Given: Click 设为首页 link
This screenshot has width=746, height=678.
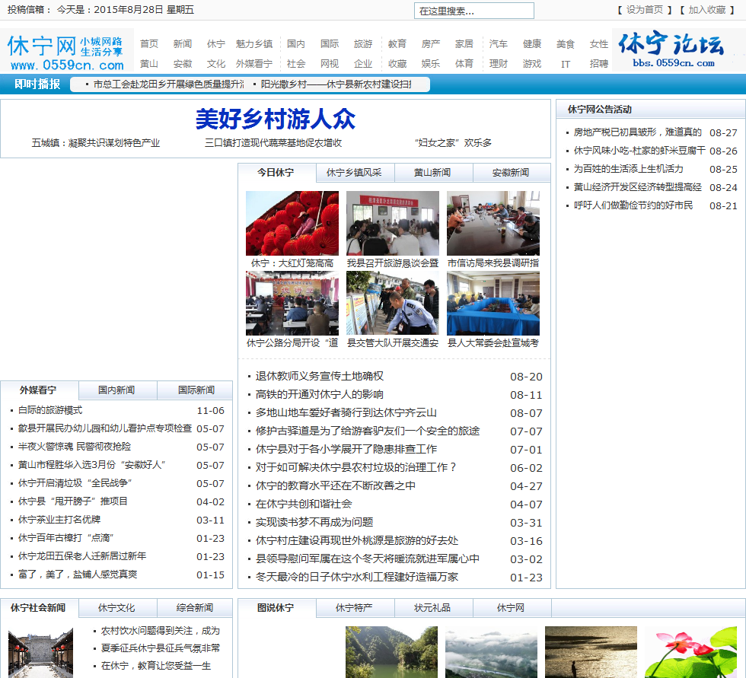Looking at the screenshot, I should pyautogui.click(x=644, y=10).
